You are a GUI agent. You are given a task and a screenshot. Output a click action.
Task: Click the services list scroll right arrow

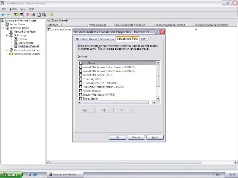tap(154, 102)
